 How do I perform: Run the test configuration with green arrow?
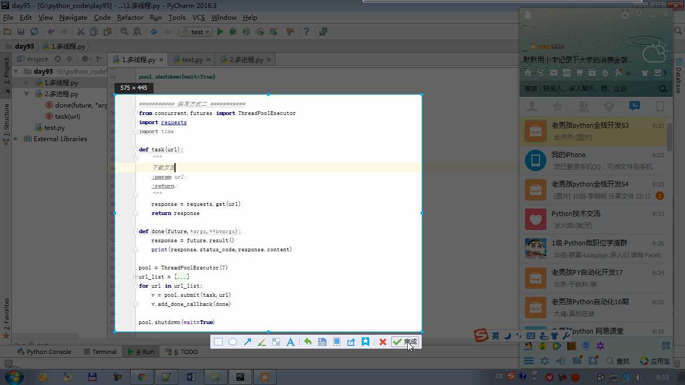pos(219,32)
